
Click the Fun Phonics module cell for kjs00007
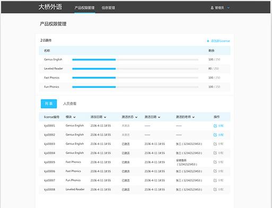point(73,180)
